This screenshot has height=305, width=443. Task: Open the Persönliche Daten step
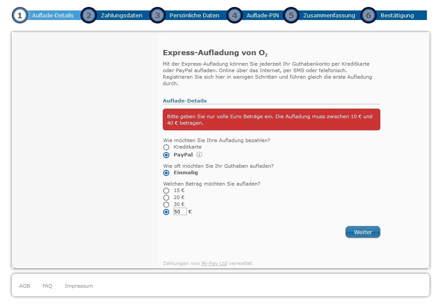(x=195, y=16)
